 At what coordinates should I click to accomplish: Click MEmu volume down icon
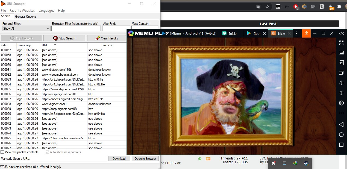point(341,93)
